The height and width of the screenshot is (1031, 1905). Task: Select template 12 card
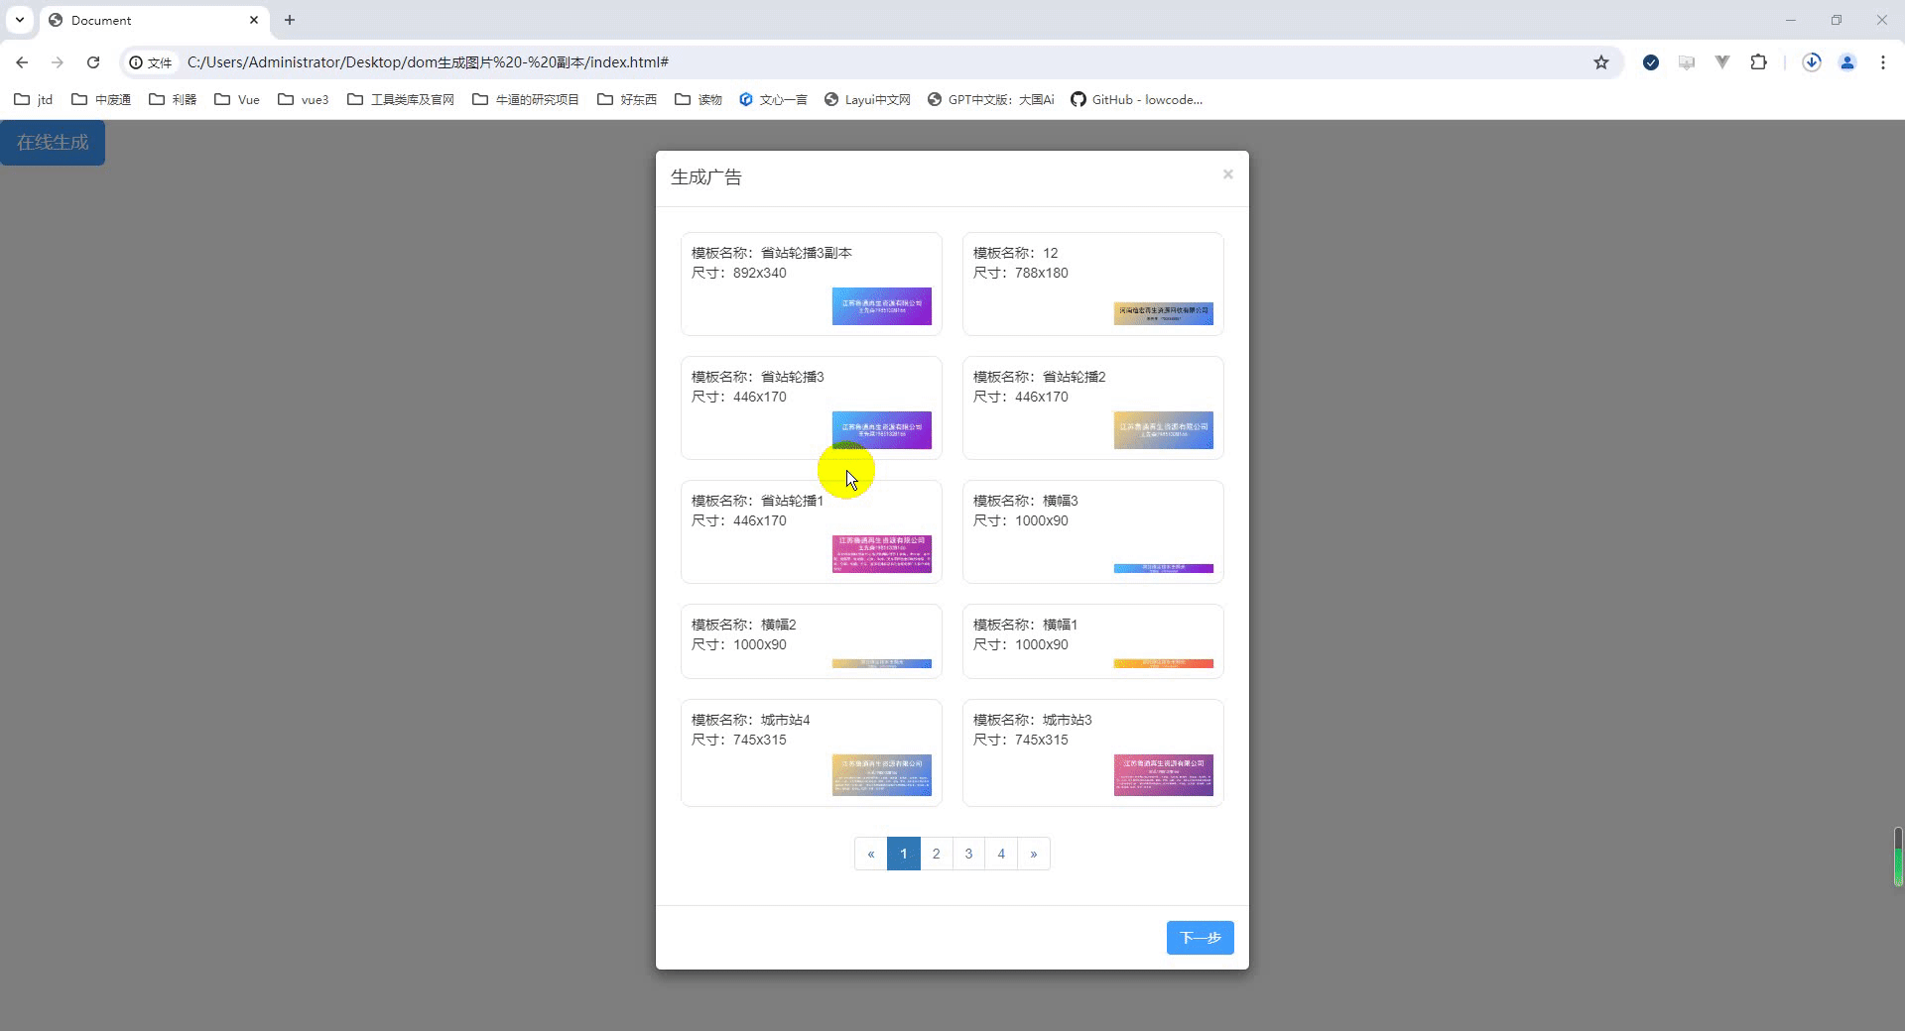(1093, 284)
